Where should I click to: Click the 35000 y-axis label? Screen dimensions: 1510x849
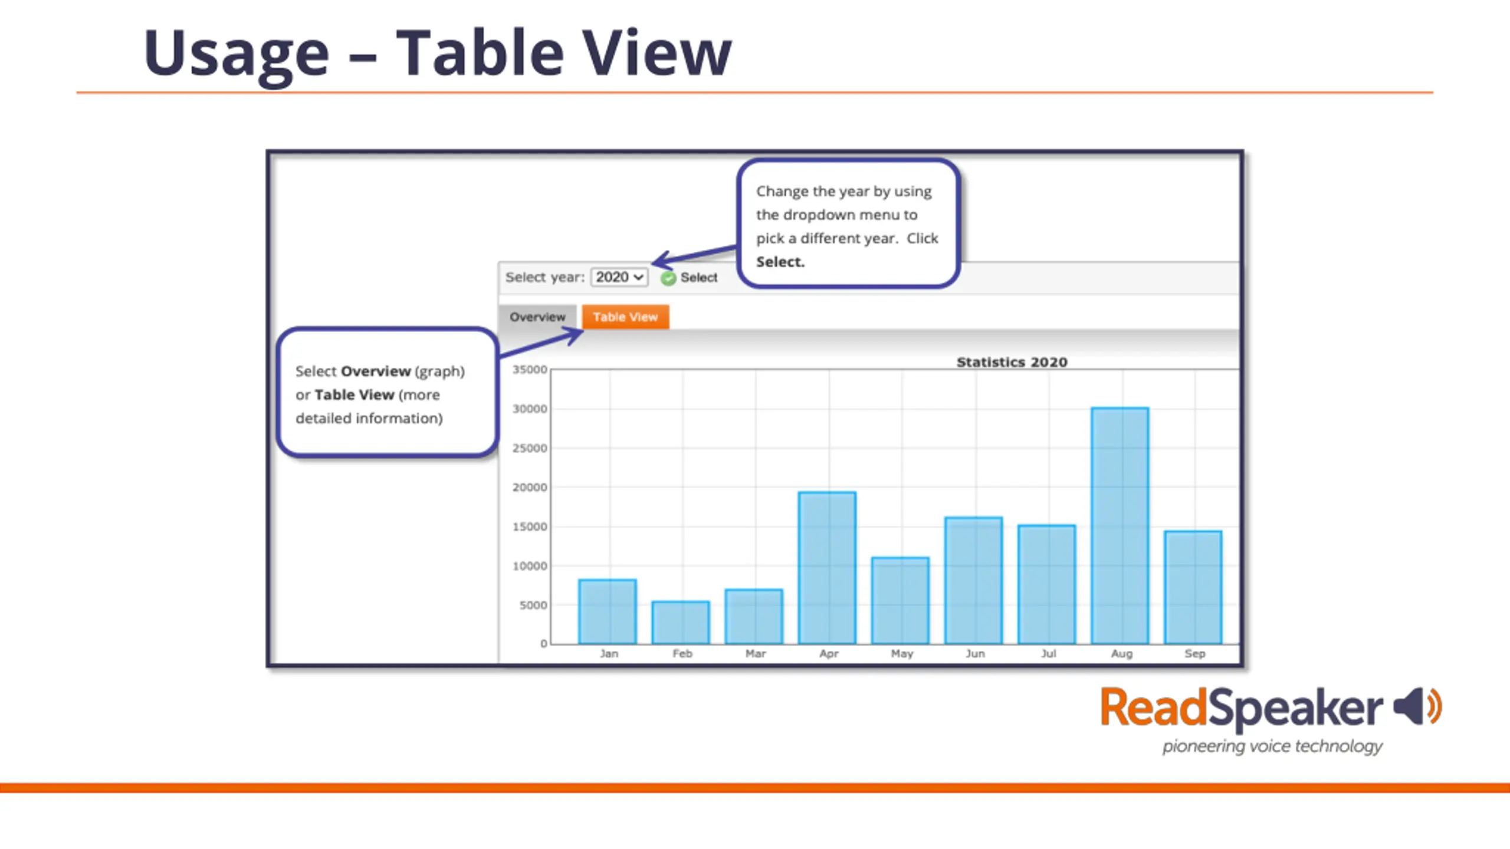pos(530,370)
